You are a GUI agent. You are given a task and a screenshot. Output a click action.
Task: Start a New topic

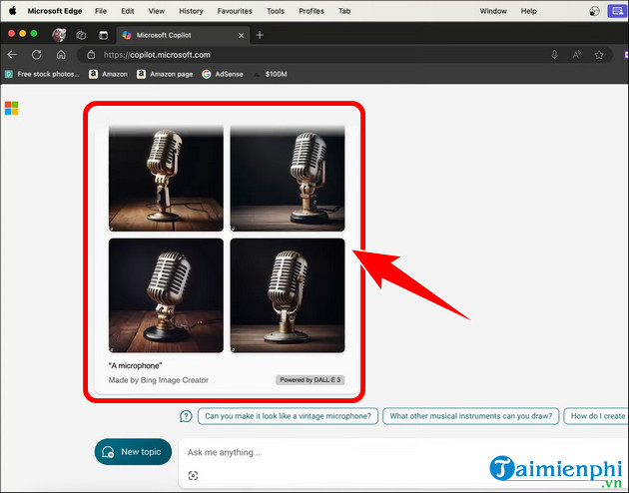tap(133, 452)
